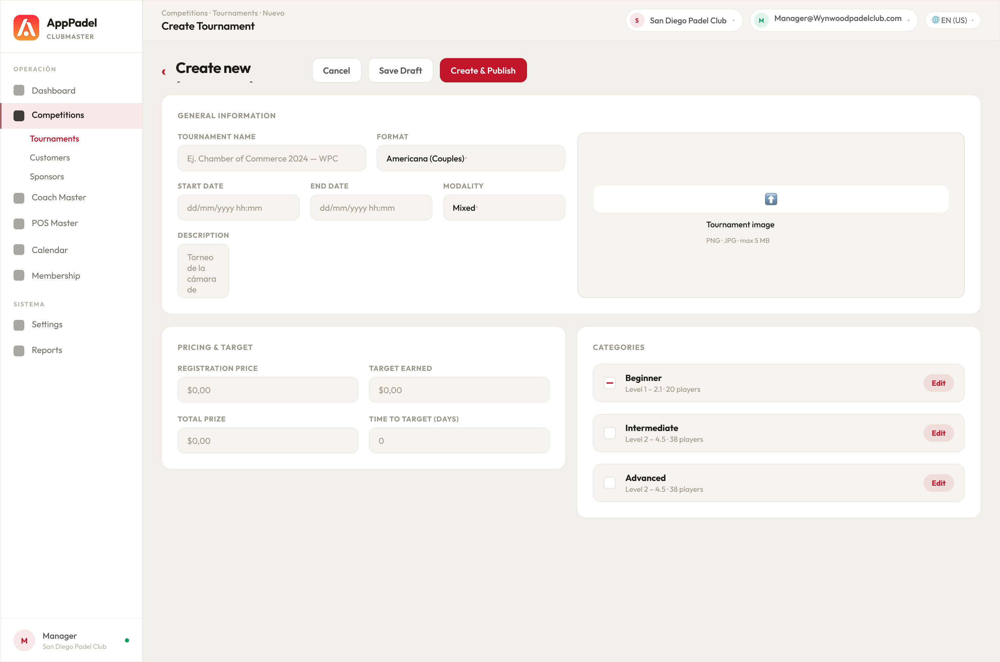The width and height of the screenshot is (1000, 662).
Task: Select Competitions in the sidebar
Action: pos(71,115)
